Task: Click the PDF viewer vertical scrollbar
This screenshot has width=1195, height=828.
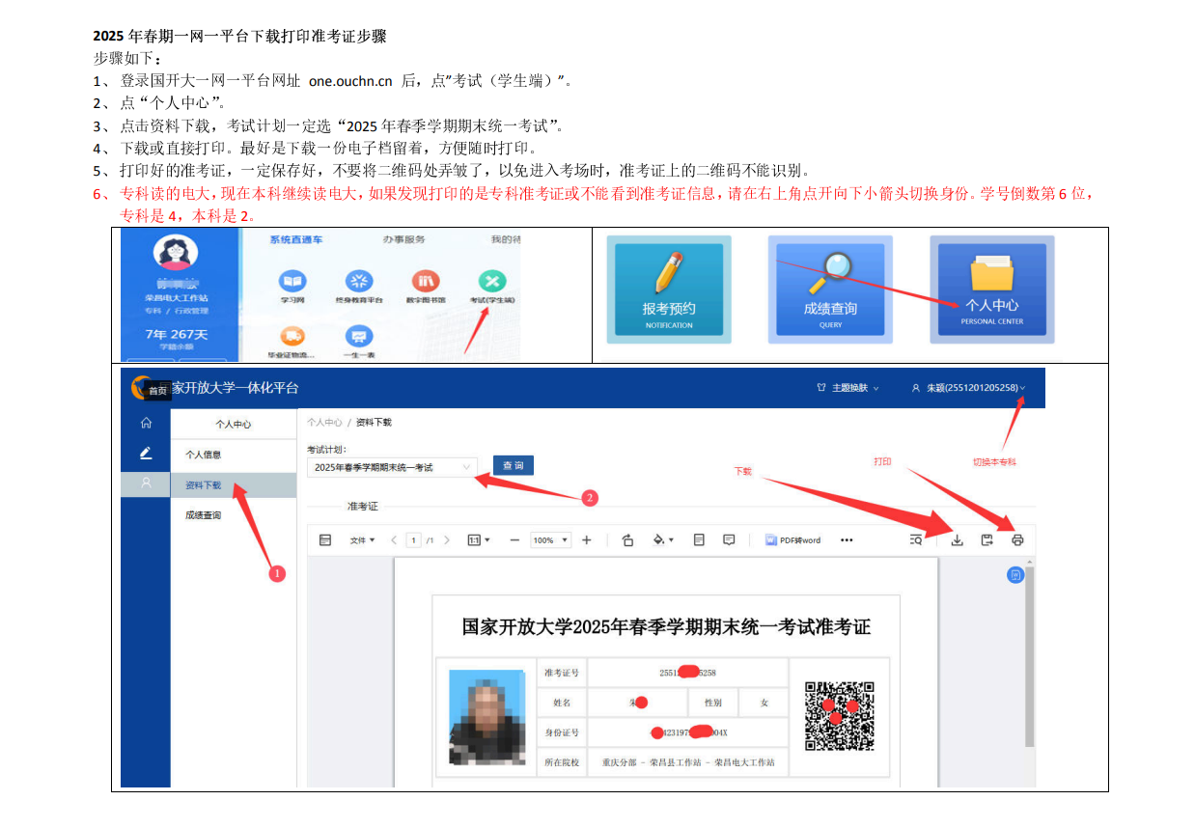Action: point(1030,656)
